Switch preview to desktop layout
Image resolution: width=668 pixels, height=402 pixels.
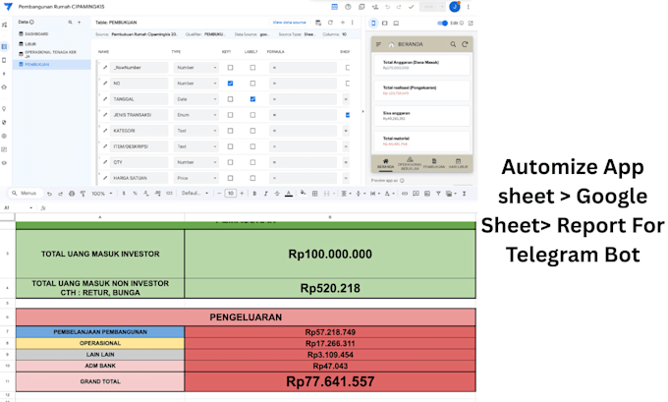(x=396, y=23)
